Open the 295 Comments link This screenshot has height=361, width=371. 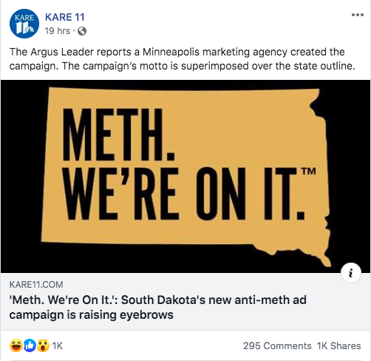pos(277,345)
